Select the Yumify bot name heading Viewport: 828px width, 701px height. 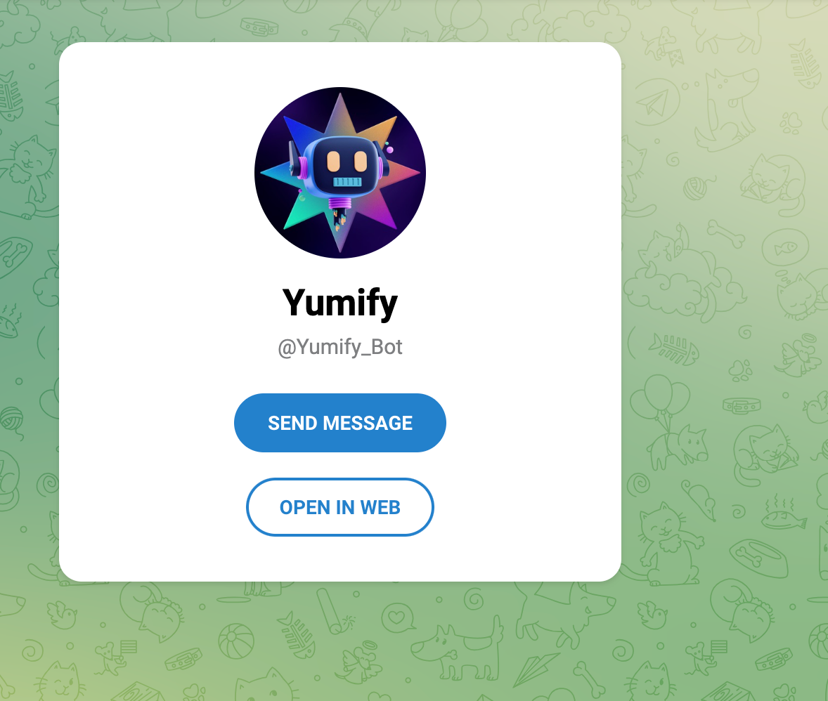pyautogui.click(x=340, y=303)
